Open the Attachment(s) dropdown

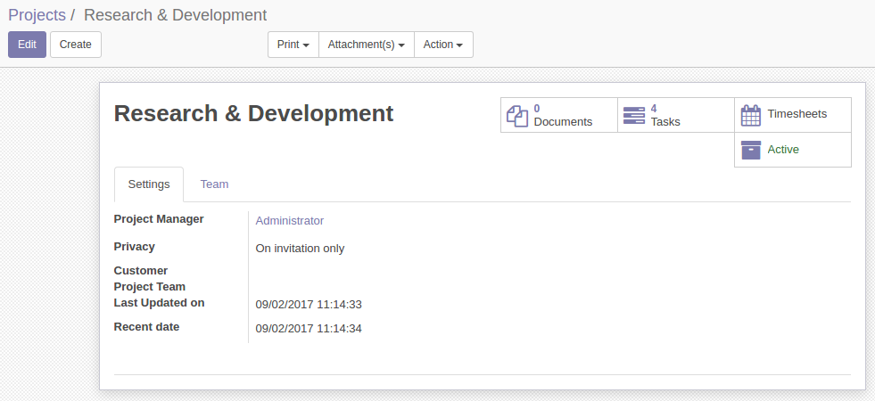click(x=366, y=45)
